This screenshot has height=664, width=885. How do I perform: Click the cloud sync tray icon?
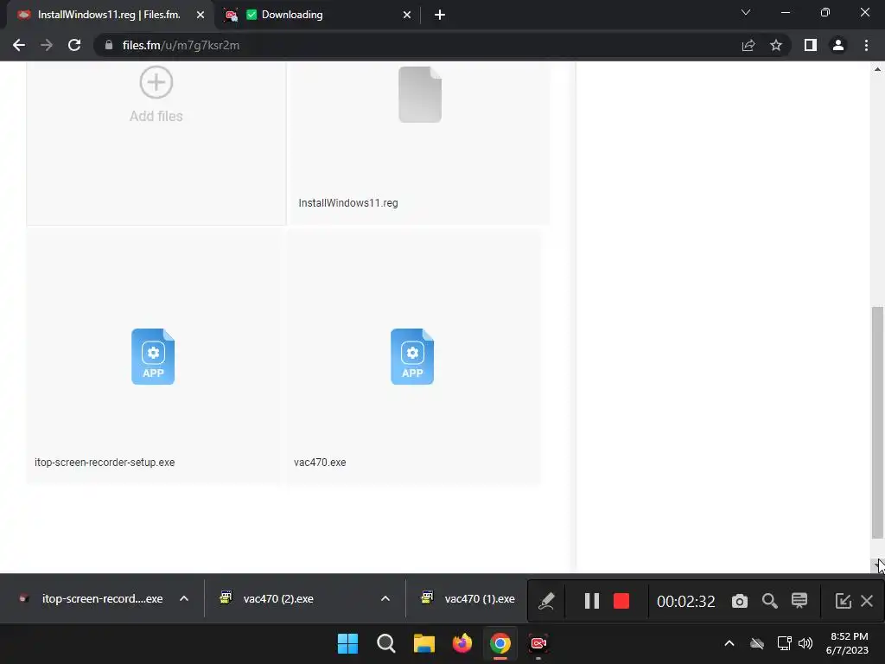click(757, 643)
